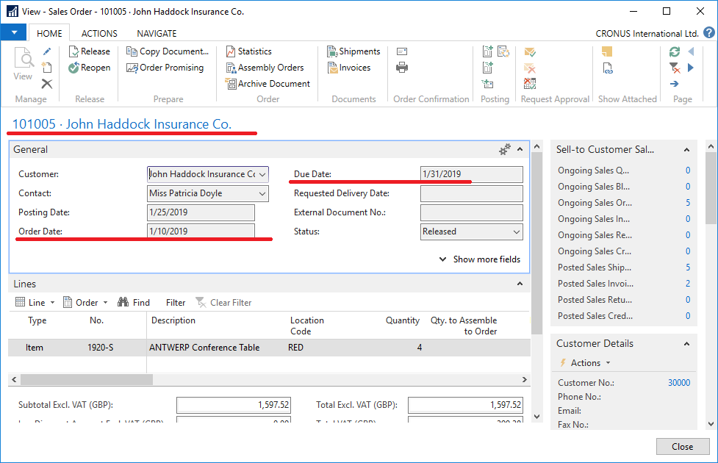
Task: Show Invoices documents
Action: coord(349,68)
